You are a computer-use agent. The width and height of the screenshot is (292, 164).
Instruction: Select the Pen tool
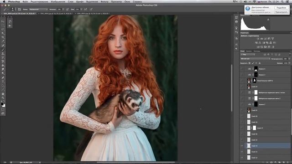[3, 78]
